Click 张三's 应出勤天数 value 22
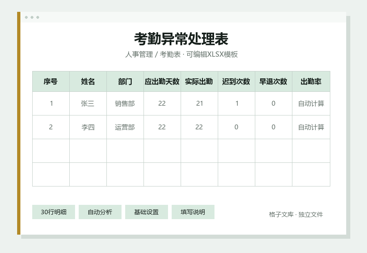The image size is (367, 253). 162,103
